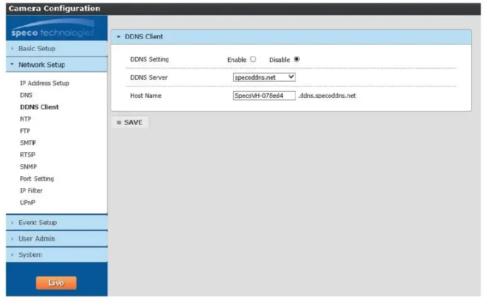490x301 pixels.
Task: Open the FTP settings page
Action: click(25, 131)
